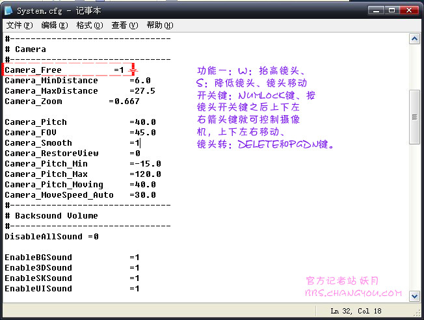Viewport: 424px width, 320px height.
Task: Open the 帮助(H) menu
Action: tap(159, 25)
